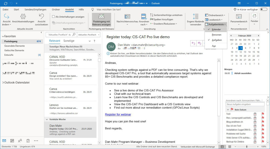
Task: Click Aufgabenleiste dropdown button
Action: coord(215,24)
